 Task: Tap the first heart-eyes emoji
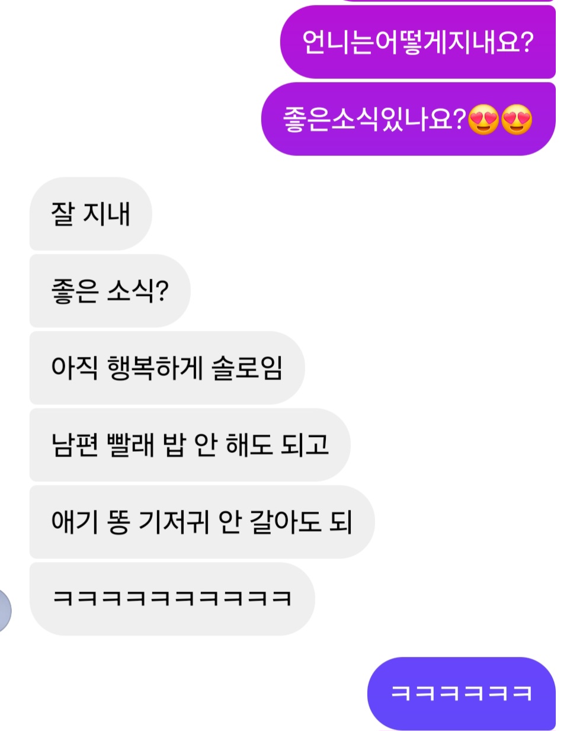click(x=483, y=119)
